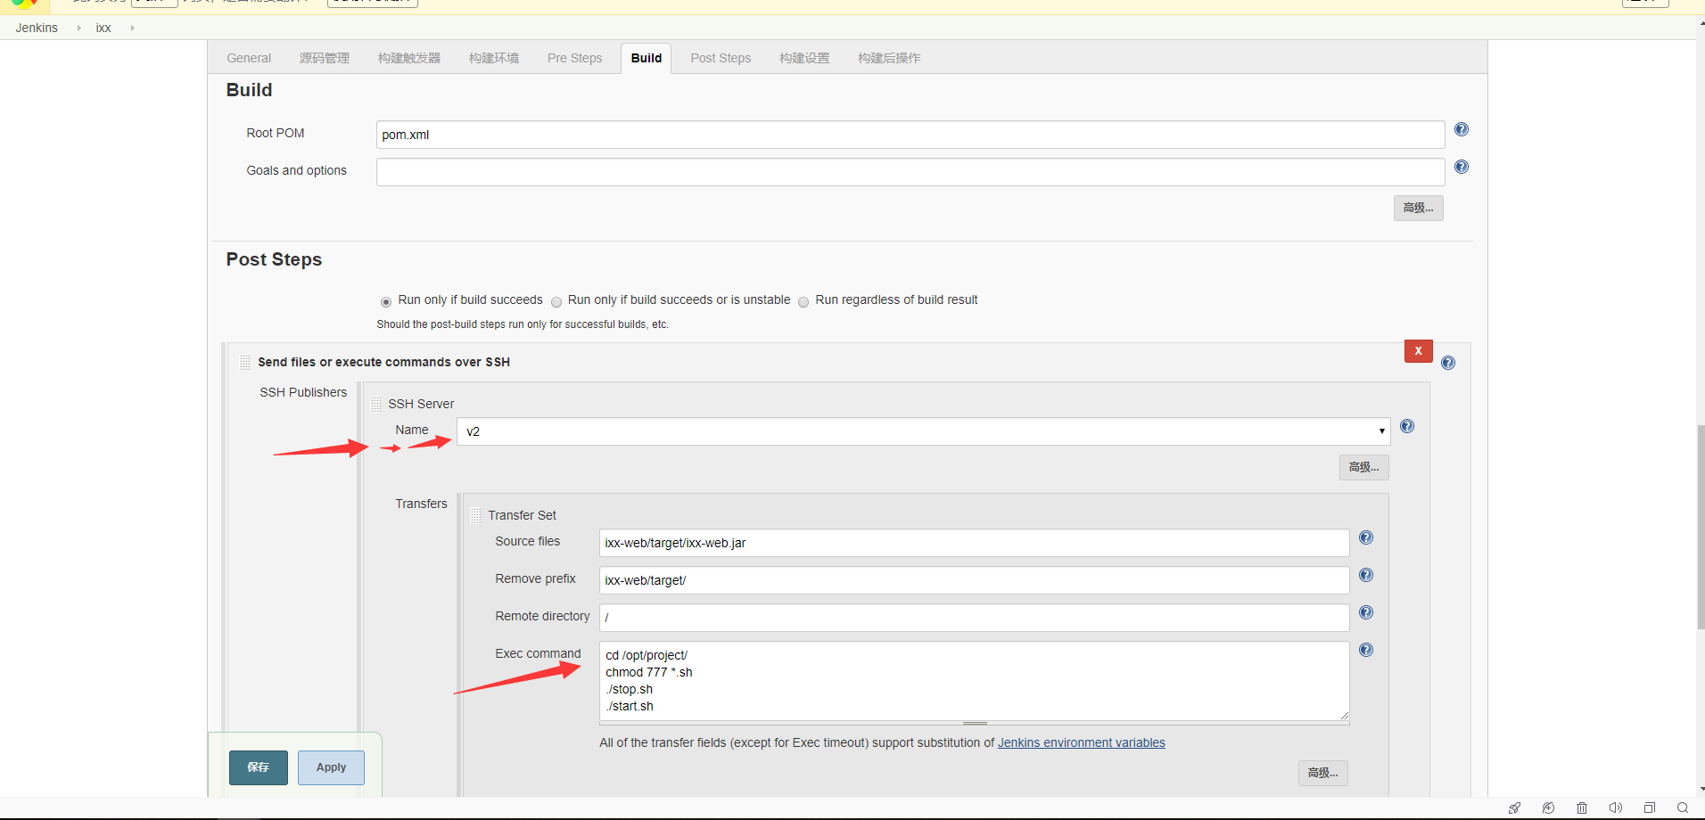Click the rocket icon in the status bar
Viewport: 1705px width, 820px height.
click(1514, 808)
